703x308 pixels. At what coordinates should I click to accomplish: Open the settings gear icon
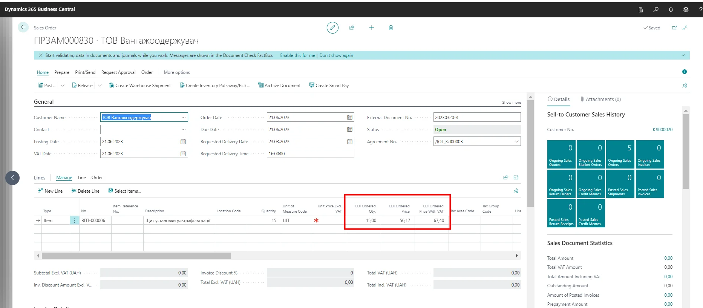tap(686, 9)
